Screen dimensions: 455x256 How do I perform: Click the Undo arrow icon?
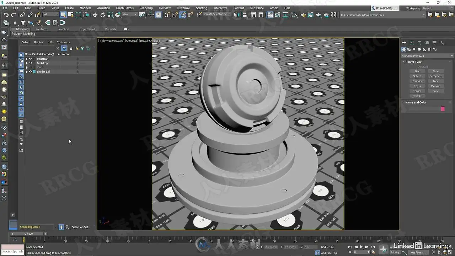pos(6,15)
